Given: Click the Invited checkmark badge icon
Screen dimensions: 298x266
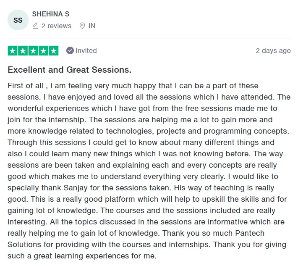Looking at the screenshot, I should 70,50.
